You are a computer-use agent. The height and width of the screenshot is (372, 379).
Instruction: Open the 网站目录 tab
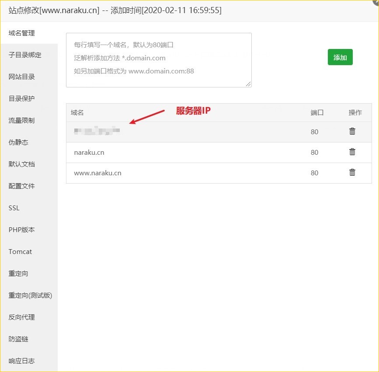click(29, 76)
